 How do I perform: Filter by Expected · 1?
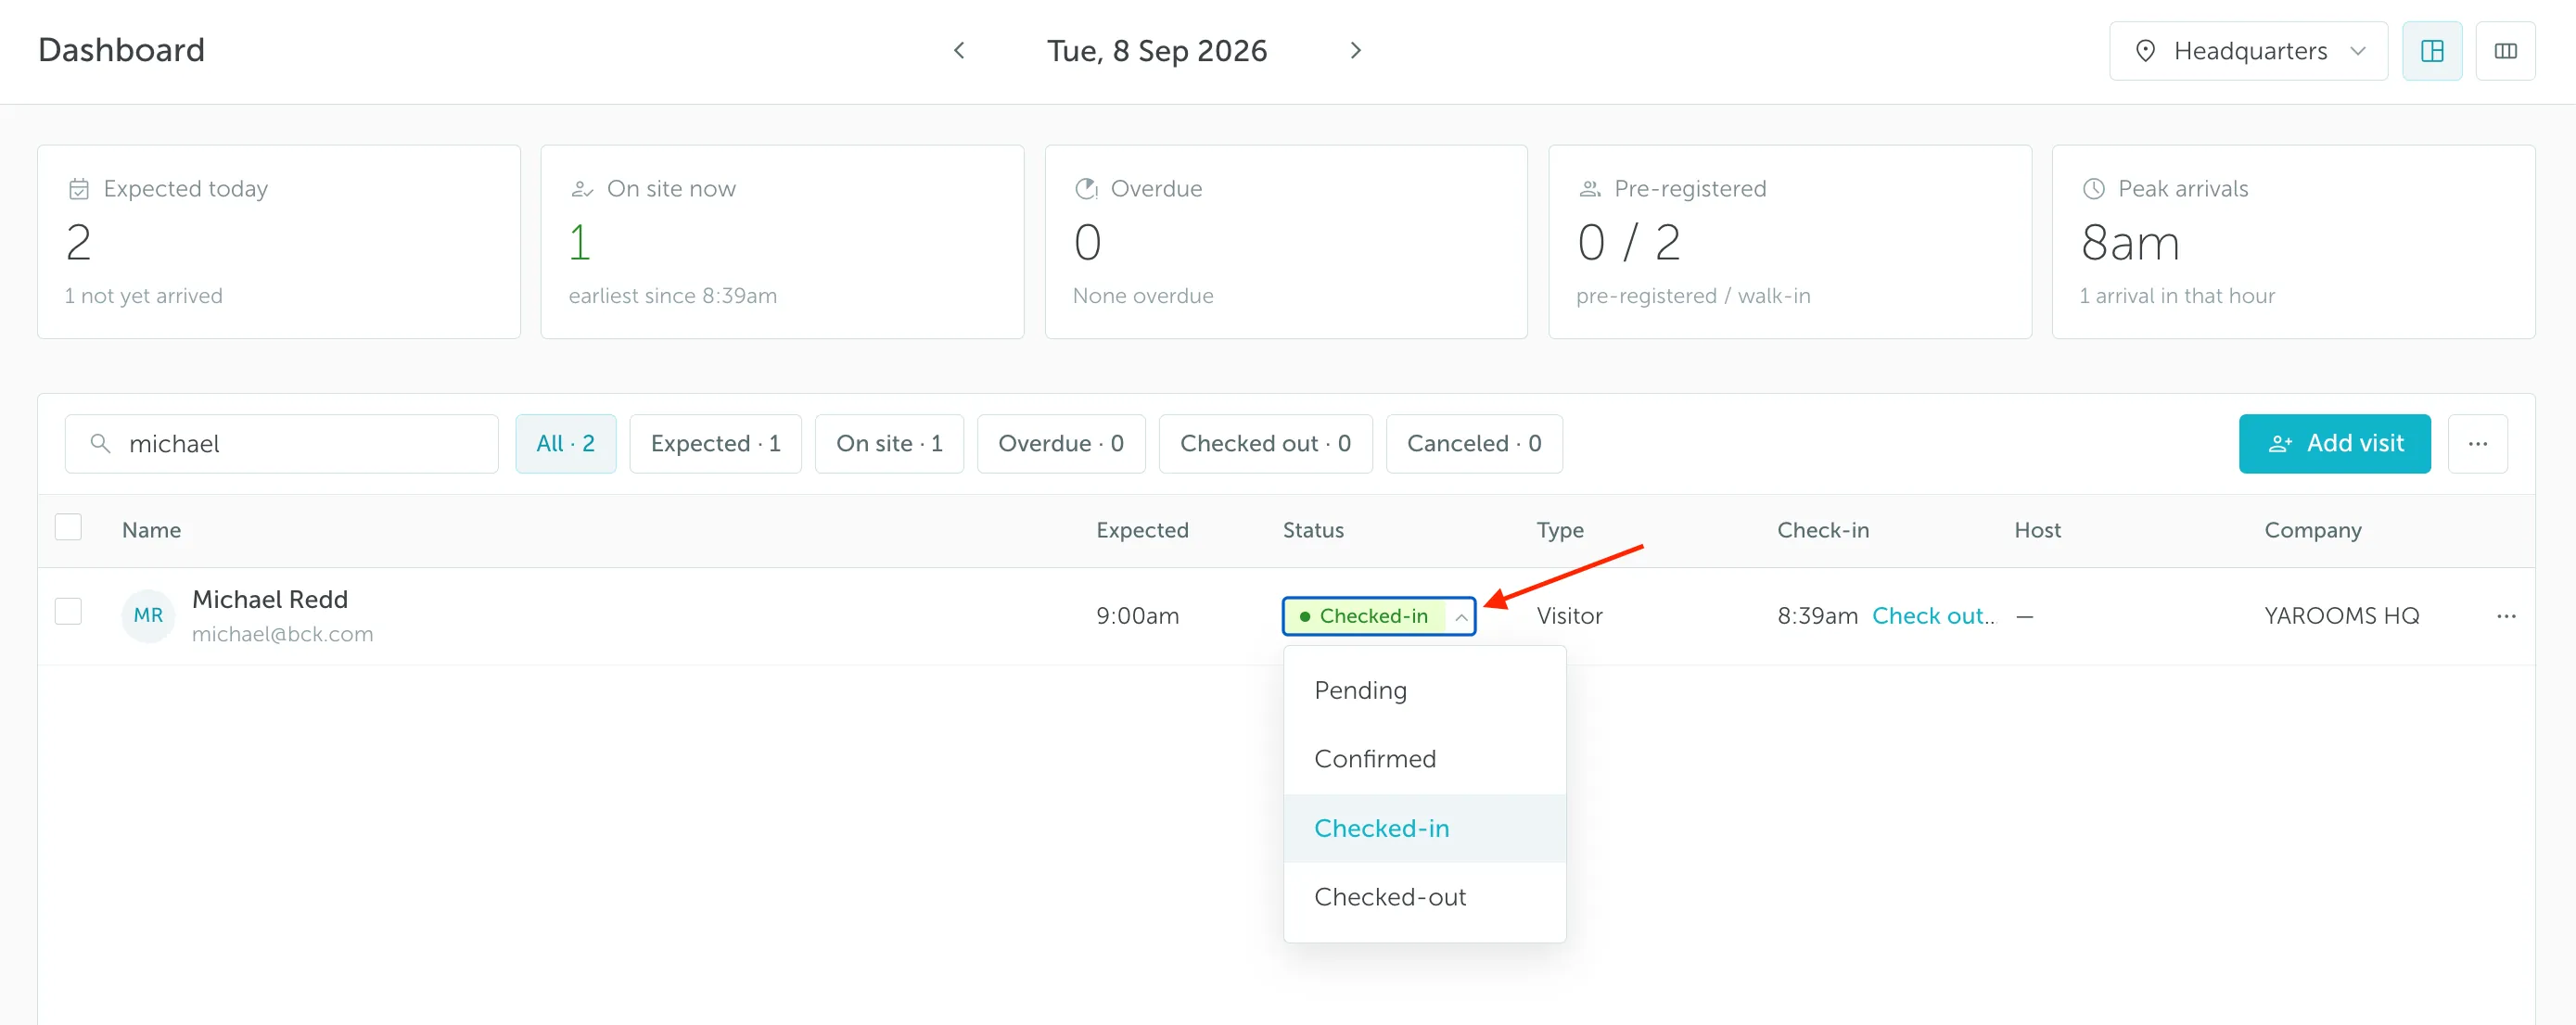coord(715,444)
